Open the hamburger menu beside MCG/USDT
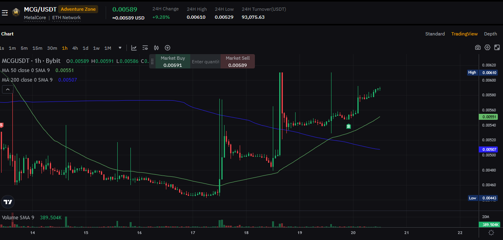This screenshot has width=503, height=240. point(5,13)
